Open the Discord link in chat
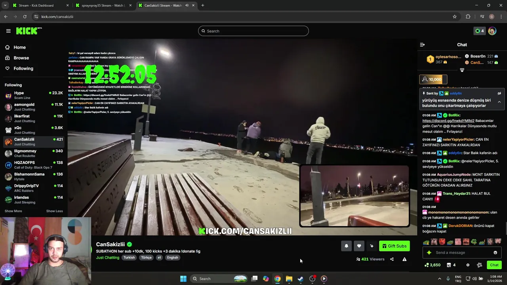Image resolution: width=507 pixels, height=285 pixels. tap(448, 121)
